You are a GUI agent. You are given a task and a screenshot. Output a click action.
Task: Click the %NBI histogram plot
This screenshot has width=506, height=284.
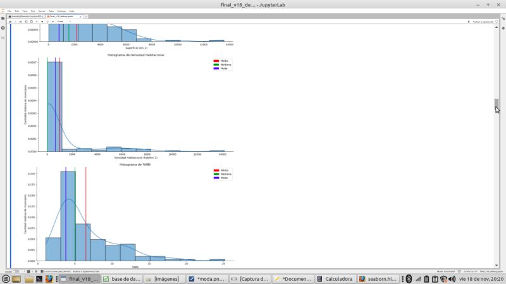[128, 216]
